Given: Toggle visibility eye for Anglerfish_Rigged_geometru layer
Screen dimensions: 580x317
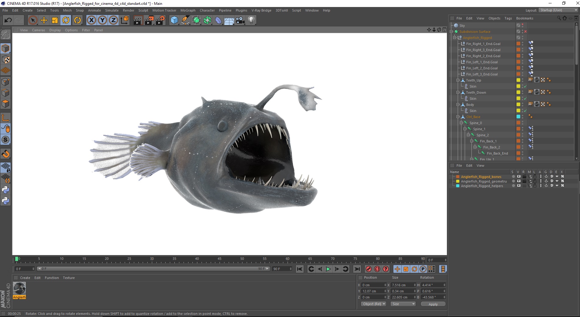Looking at the screenshot, I should (x=519, y=181).
